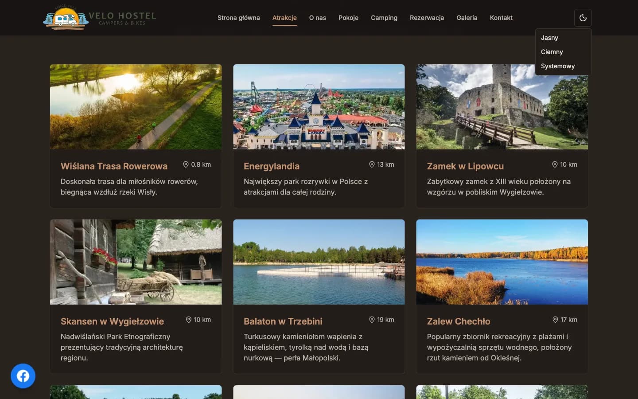The width and height of the screenshot is (638, 399).
Task: Toggle the moon theme switcher button
Action: click(x=583, y=18)
